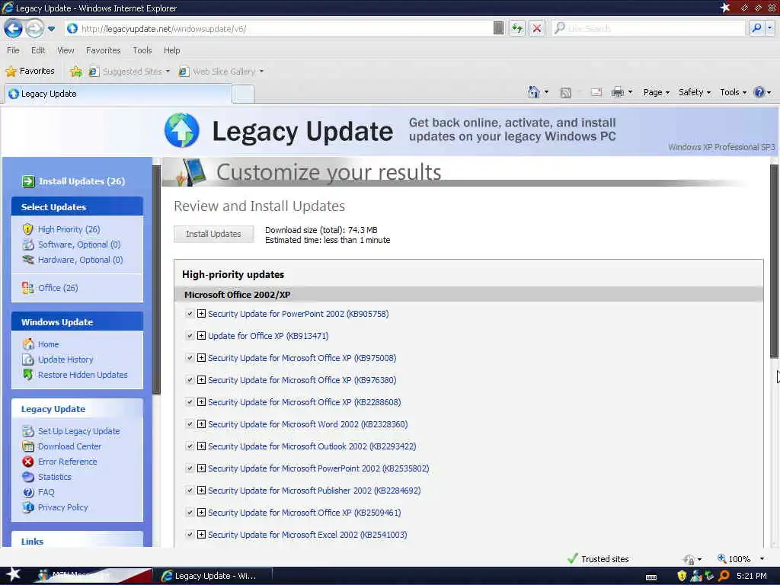Image resolution: width=780 pixels, height=585 pixels.
Task: Click the search magnifier button
Action: (x=756, y=28)
